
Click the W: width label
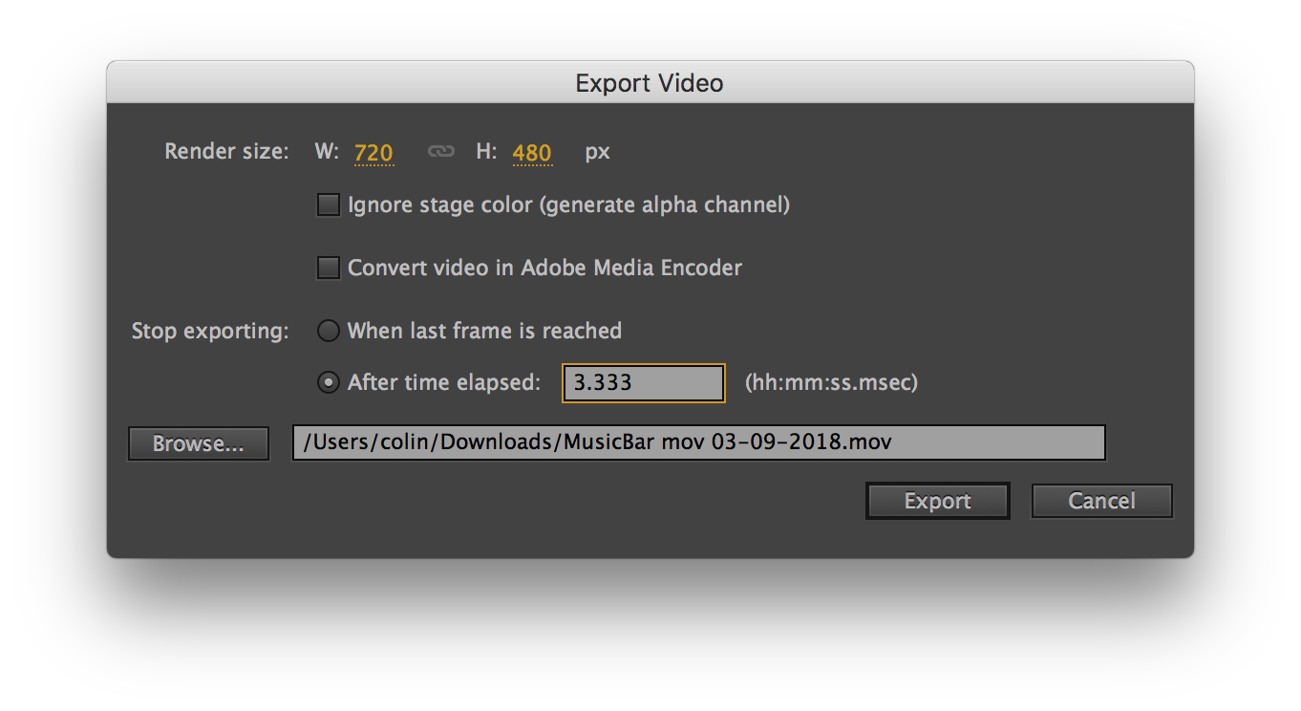pos(327,151)
